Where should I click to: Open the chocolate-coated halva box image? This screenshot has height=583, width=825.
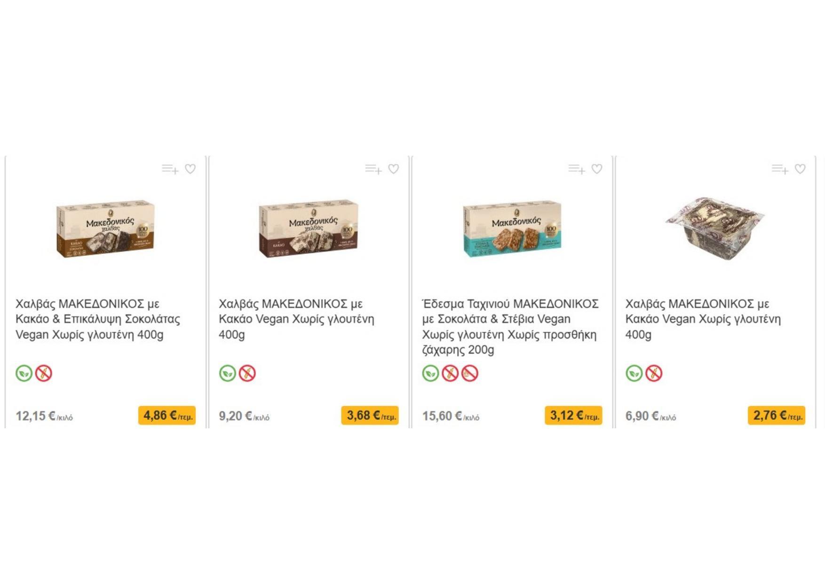click(x=105, y=229)
